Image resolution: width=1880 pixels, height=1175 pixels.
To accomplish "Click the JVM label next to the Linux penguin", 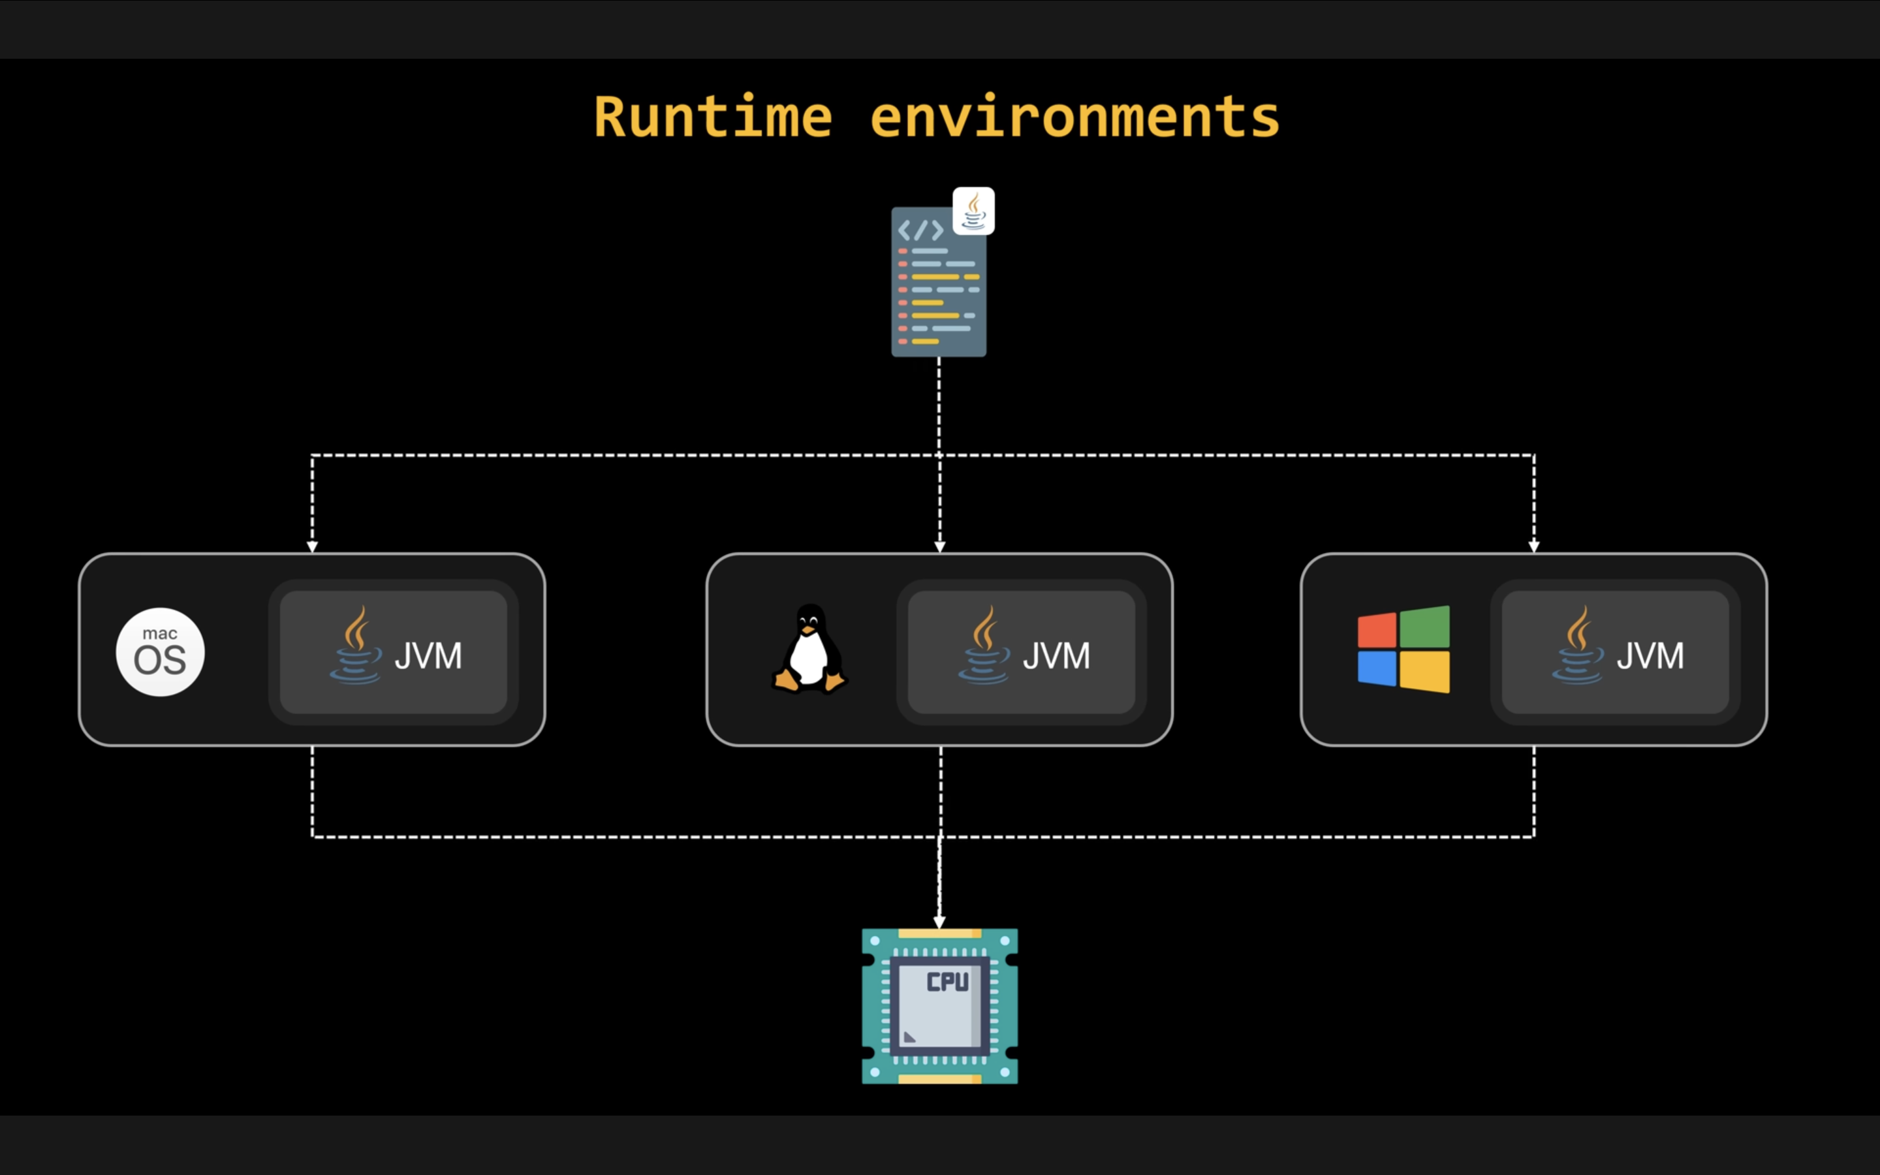I will [x=1056, y=657].
